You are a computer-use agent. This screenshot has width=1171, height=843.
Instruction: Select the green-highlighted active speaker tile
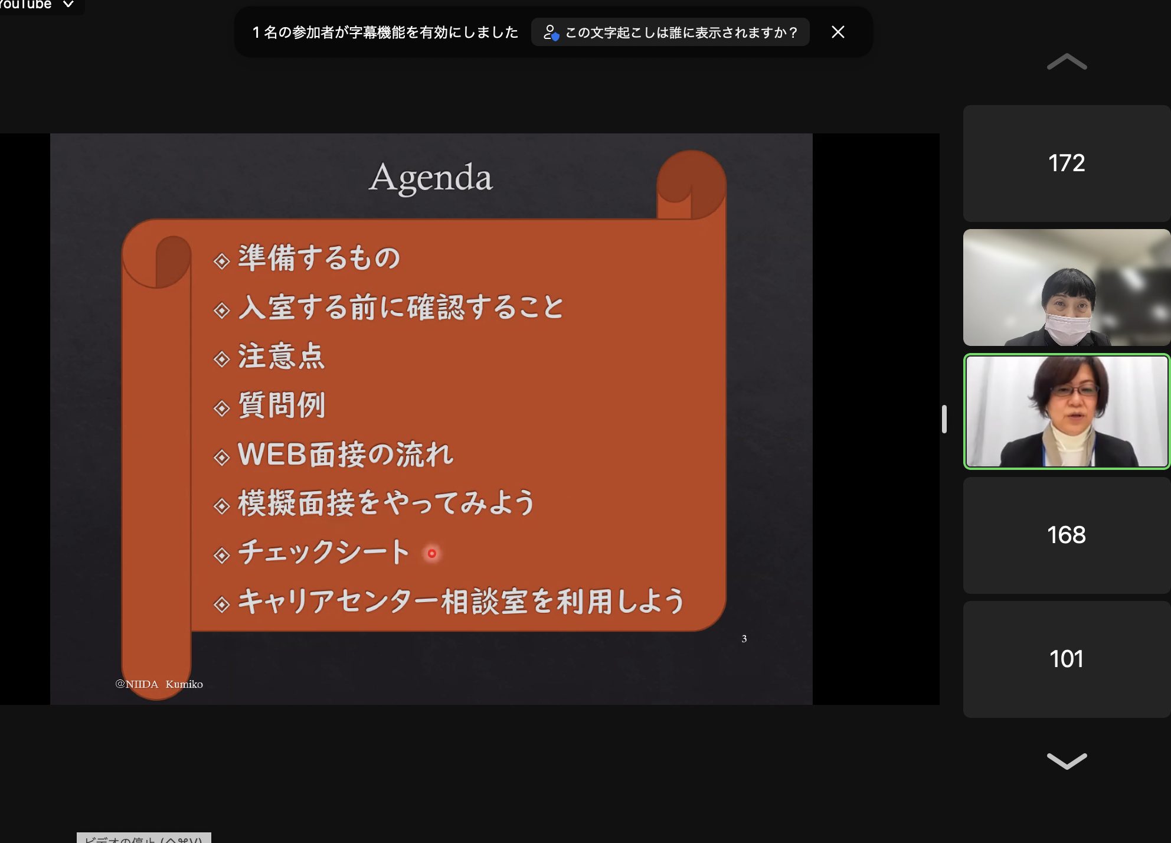pyautogui.click(x=1066, y=411)
